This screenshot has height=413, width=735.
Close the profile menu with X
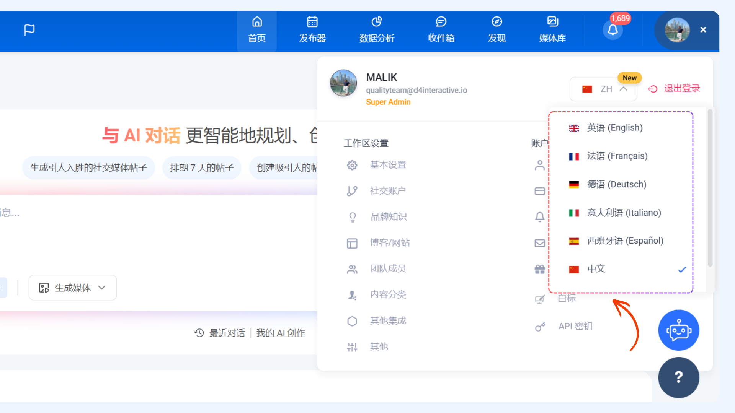703,30
